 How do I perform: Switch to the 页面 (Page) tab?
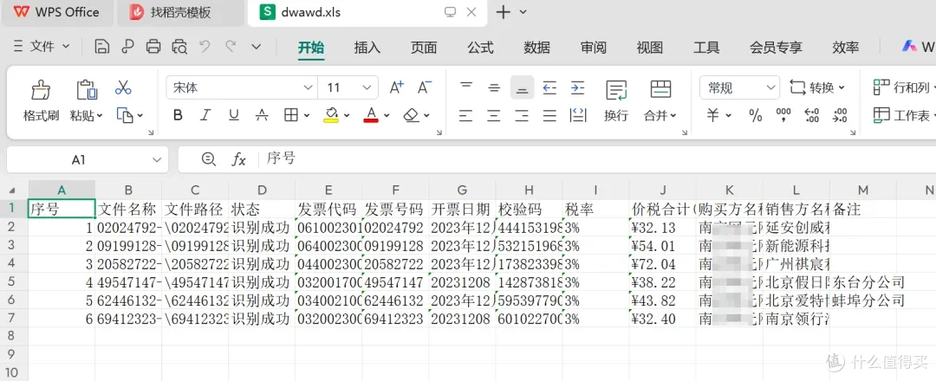pos(424,47)
